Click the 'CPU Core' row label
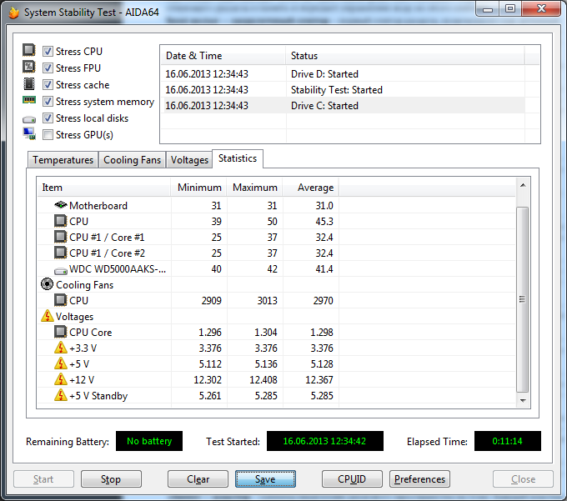 tap(90, 332)
